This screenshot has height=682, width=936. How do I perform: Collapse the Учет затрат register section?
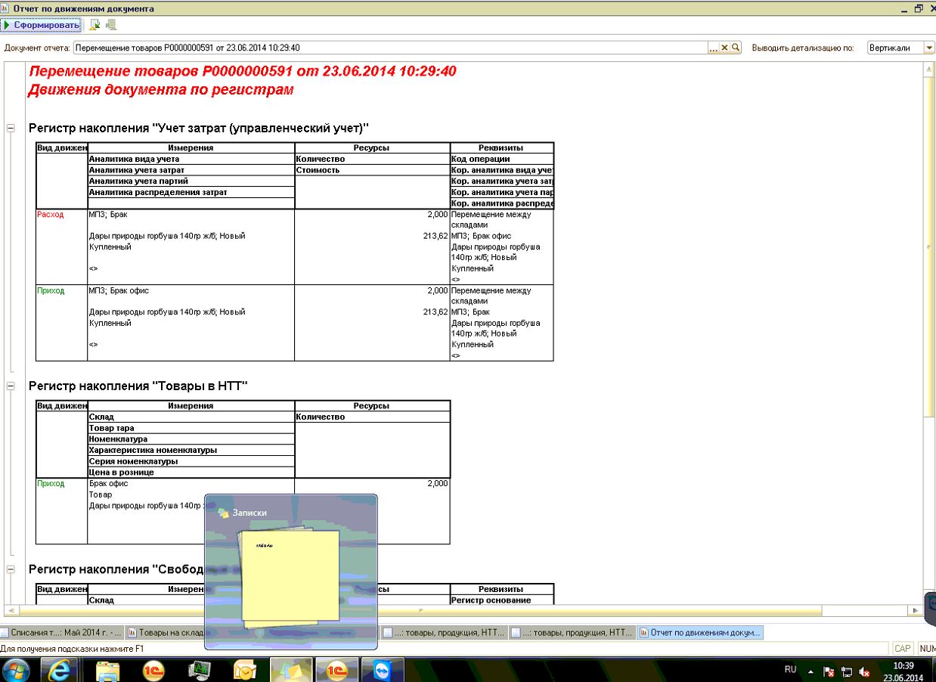tap(11, 129)
